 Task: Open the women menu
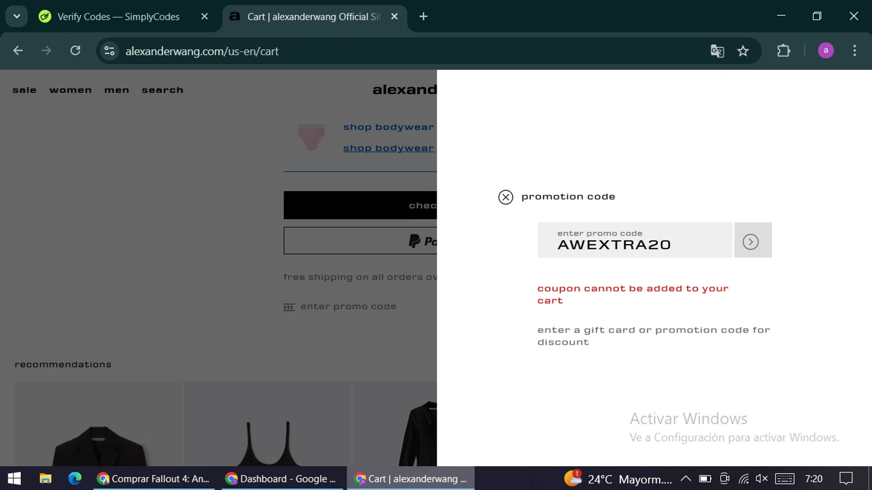[70, 90]
